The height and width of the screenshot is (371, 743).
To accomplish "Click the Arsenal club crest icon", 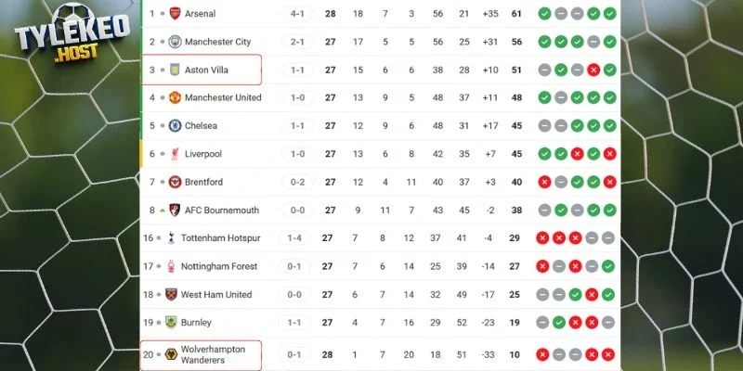I will (172, 14).
